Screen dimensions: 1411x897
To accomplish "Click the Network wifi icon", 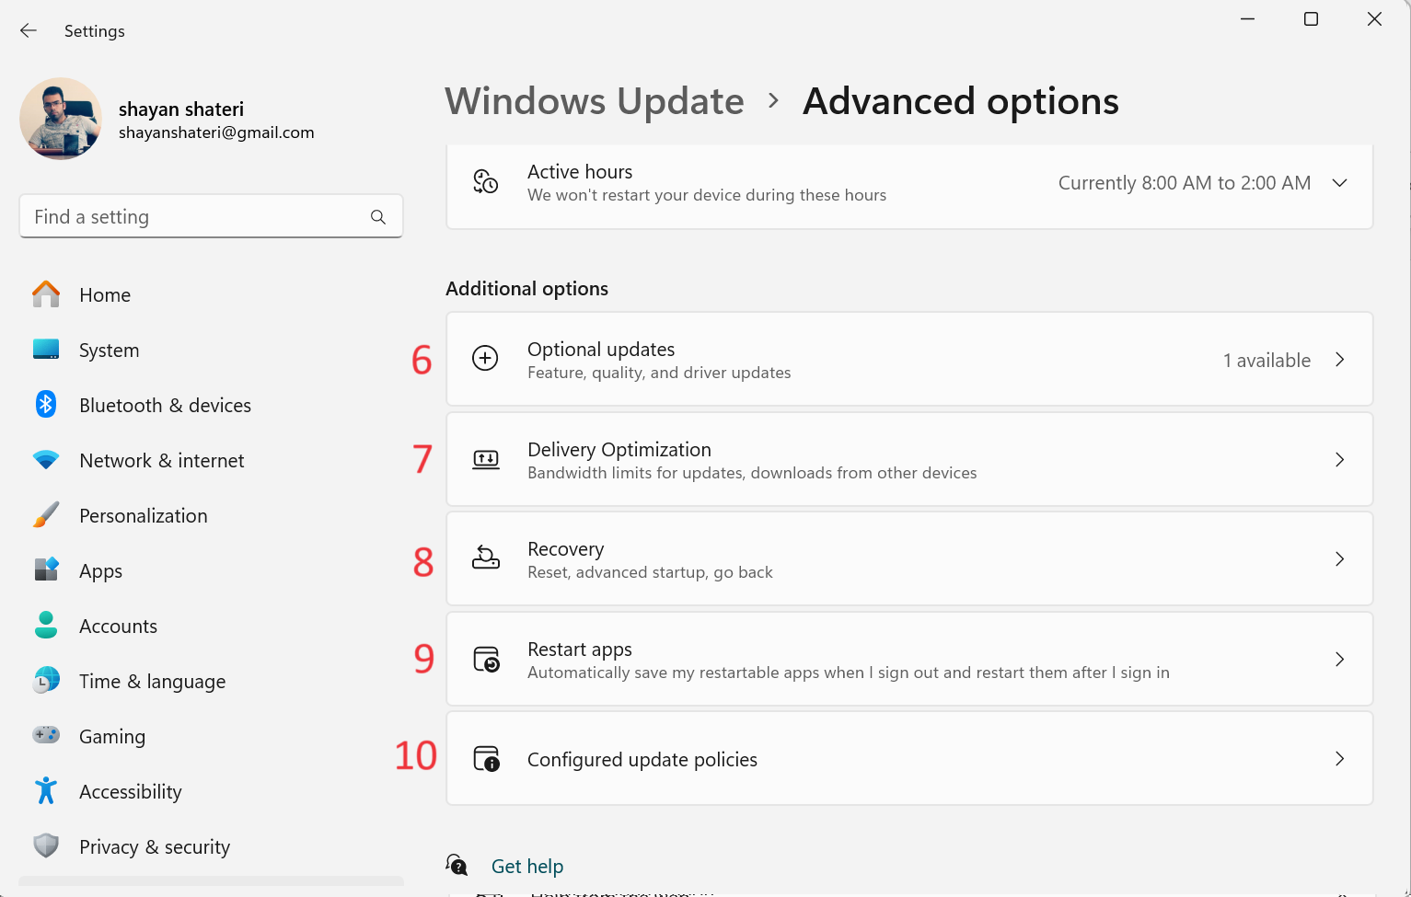I will coord(46,460).
